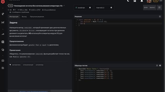The image size is (165, 92).
Task: Switch to the Выход tab
Action: [x=24, y=17]
